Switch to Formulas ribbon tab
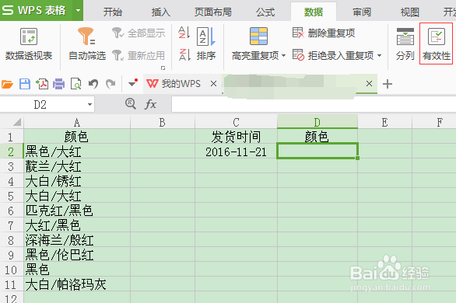456x303 pixels. point(265,12)
